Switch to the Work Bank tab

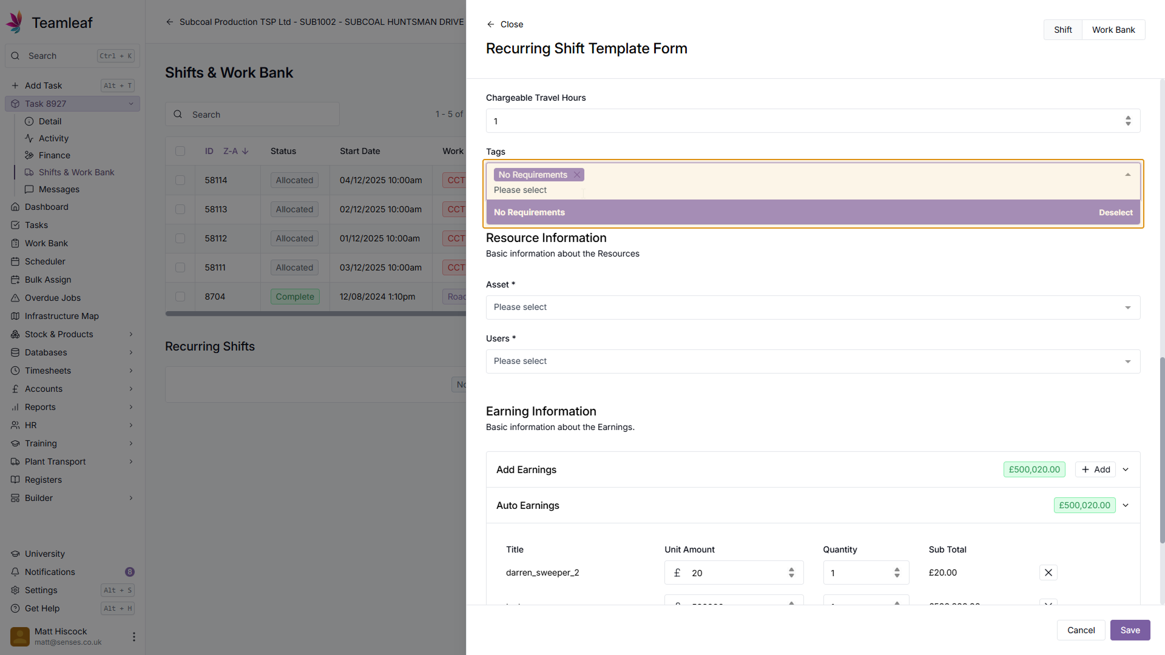point(1113,30)
